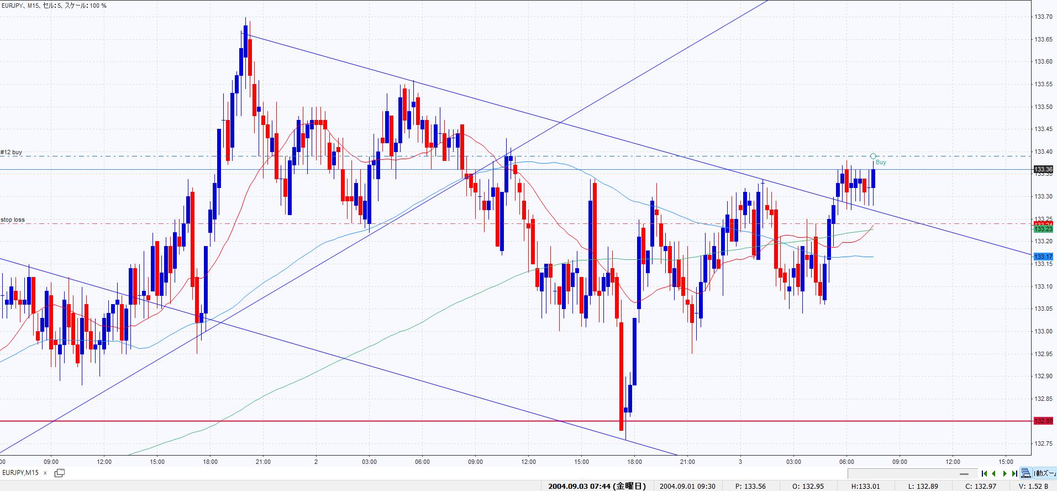1057x491 pixels.
Task: Click the chart scroll slider handle
Action: pyautogui.click(x=965, y=474)
